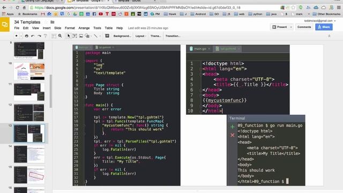Click the Insert comment icon in toolbar

point(107,36)
